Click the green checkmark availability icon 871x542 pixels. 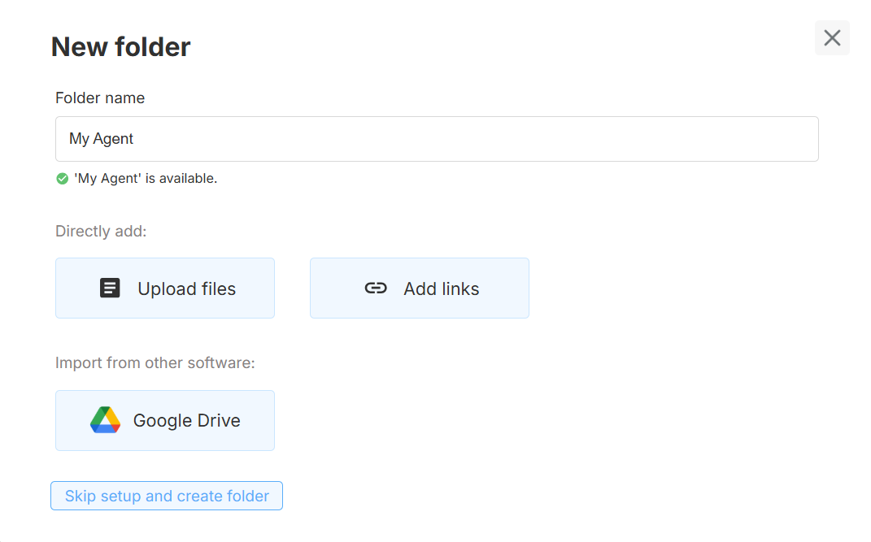(x=62, y=179)
